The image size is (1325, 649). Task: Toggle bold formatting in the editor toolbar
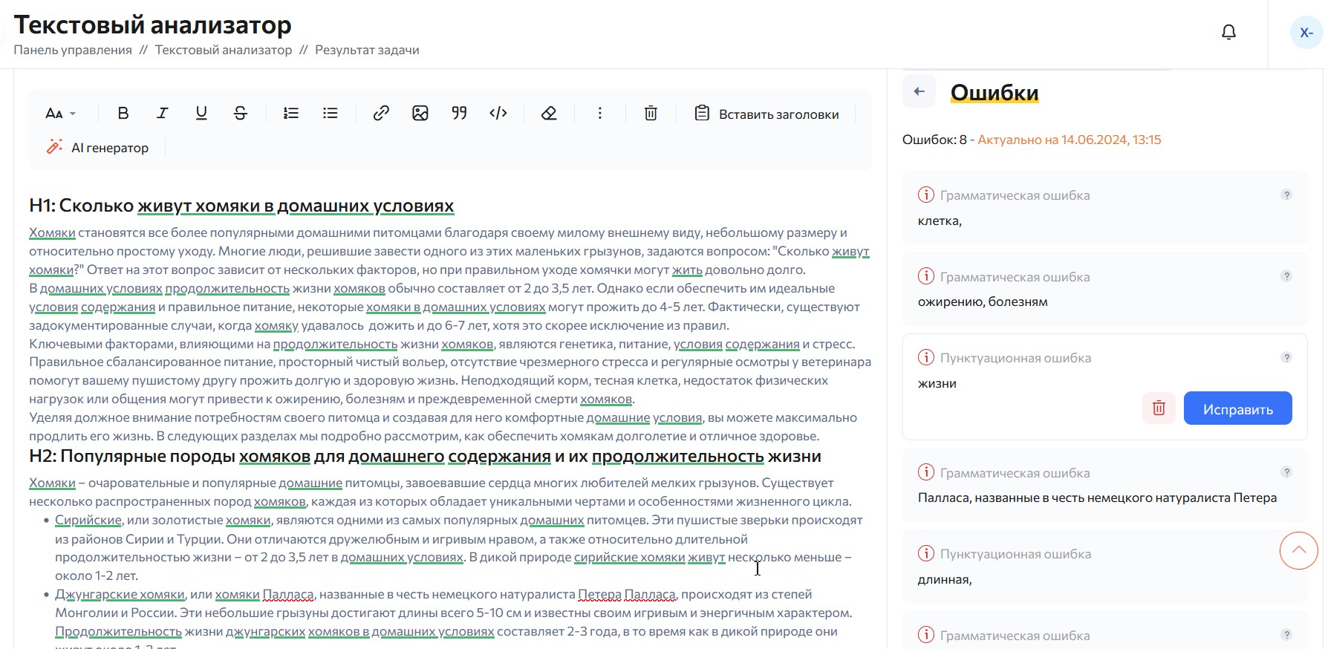click(123, 114)
